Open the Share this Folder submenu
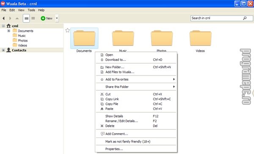The height and width of the screenshot is (154, 254). pos(136,87)
